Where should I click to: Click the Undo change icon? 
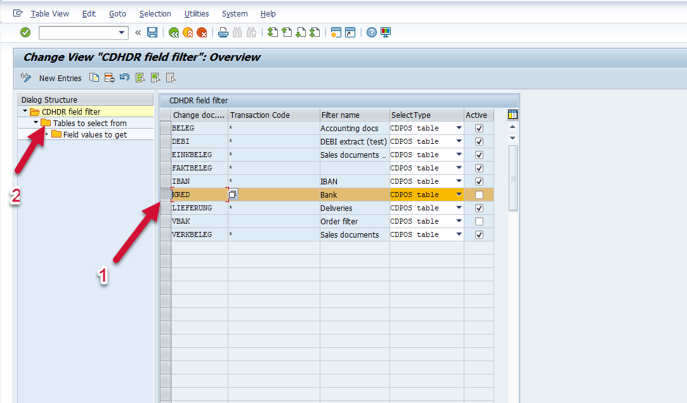coord(125,78)
